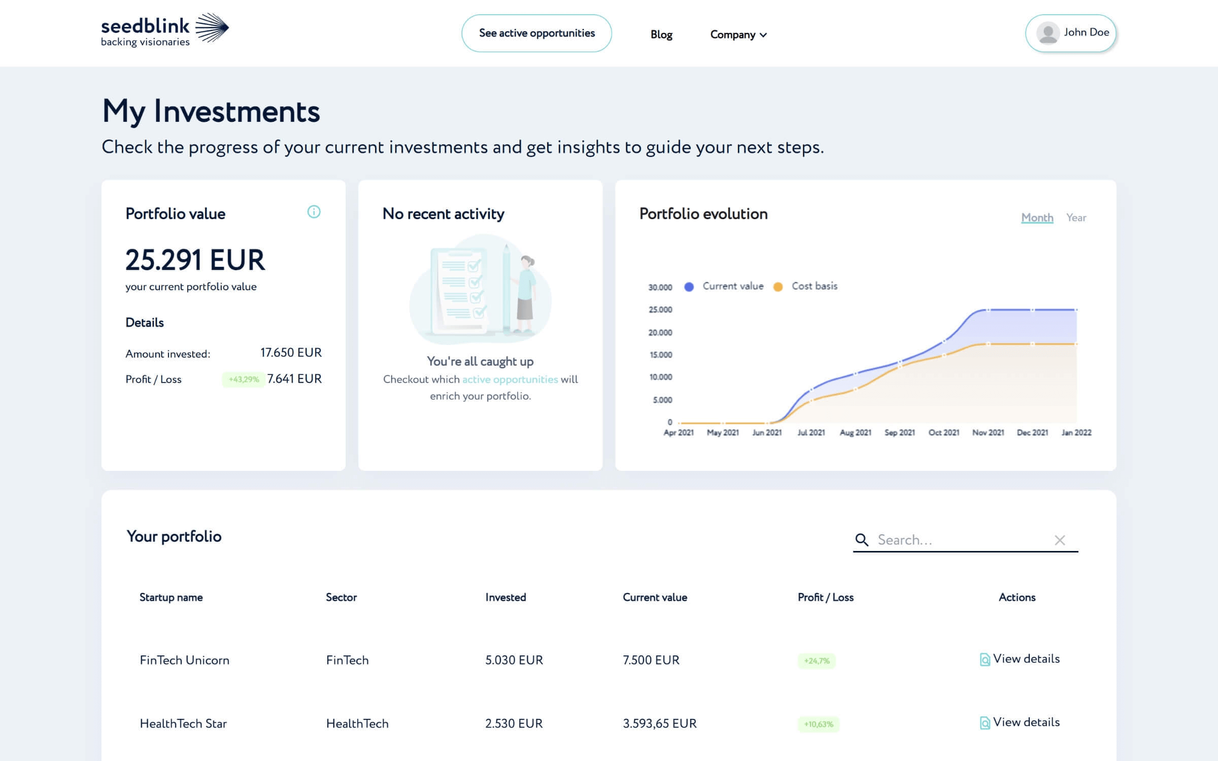The height and width of the screenshot is (761, 1218).
Task: Toggle Cost basis legend dot
Action: click(777, 287)
